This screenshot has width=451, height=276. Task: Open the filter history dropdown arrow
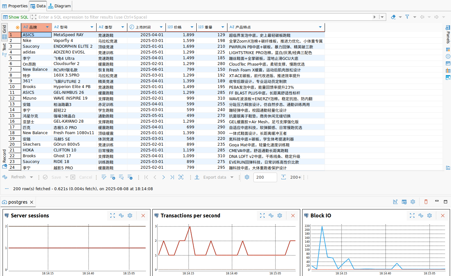pyautogui.click(x=382, y=17)
